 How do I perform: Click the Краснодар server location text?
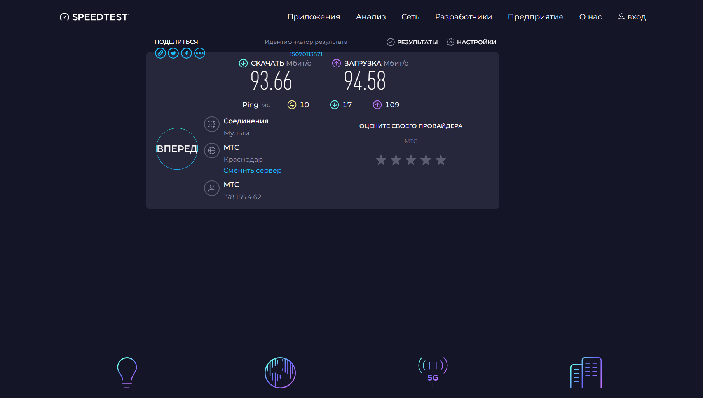243,159
